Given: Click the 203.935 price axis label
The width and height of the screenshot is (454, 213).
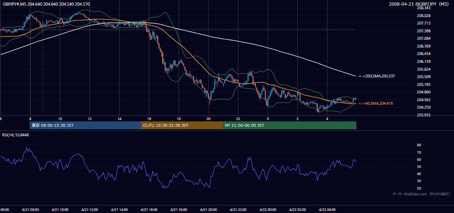Looking at the screenshot, I should (424, 115).
